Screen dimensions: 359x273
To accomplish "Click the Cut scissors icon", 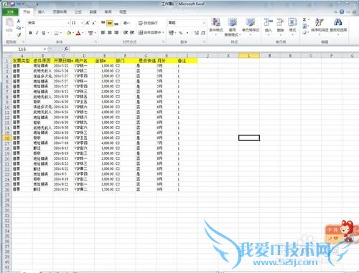I will point(19,21).
